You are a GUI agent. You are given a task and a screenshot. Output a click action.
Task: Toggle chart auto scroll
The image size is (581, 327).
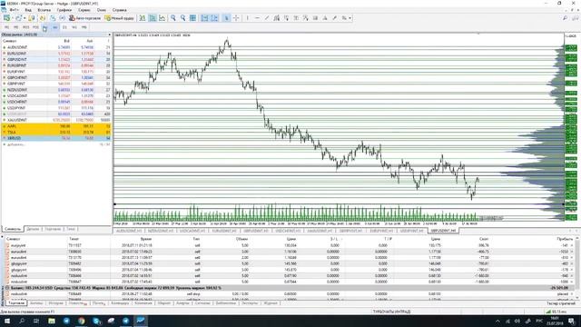(x=204, y=18)
